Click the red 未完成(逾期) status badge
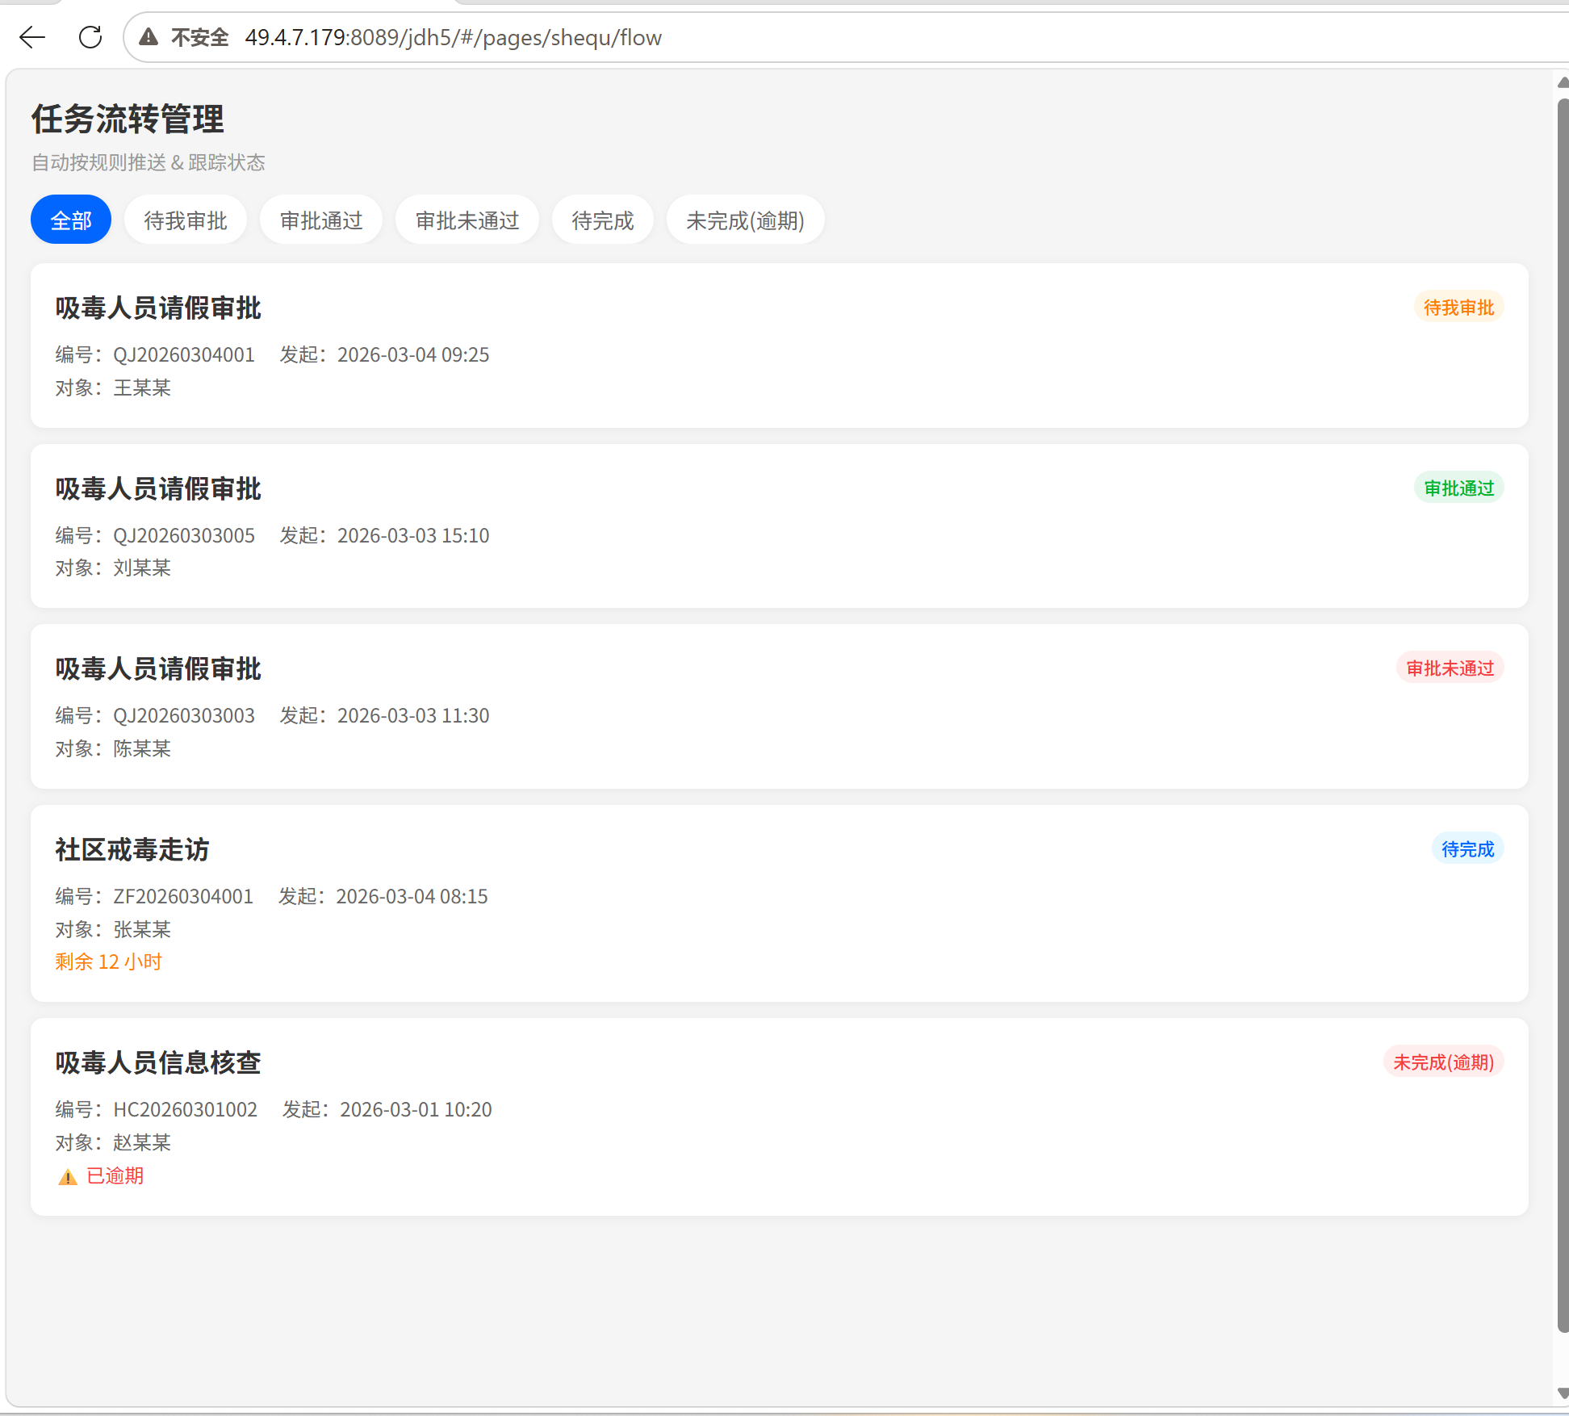The image size is (1569, 1416). tap(1443, 1062)
